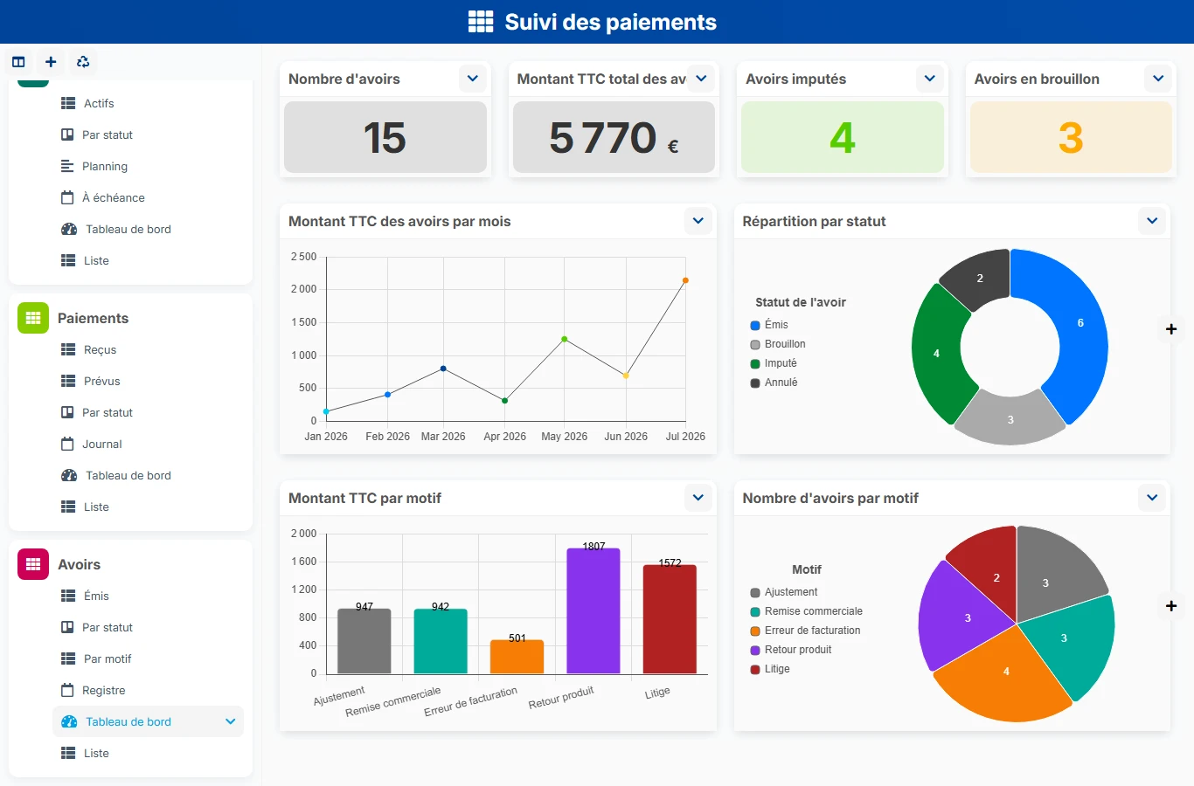Click plus button beside motif pie chart
Image resolution: width=1194 pixels, height=786 pixels.
pyautogui.click(x=1171, y=606)
